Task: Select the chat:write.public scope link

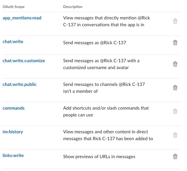Action: tap(20, 85)
